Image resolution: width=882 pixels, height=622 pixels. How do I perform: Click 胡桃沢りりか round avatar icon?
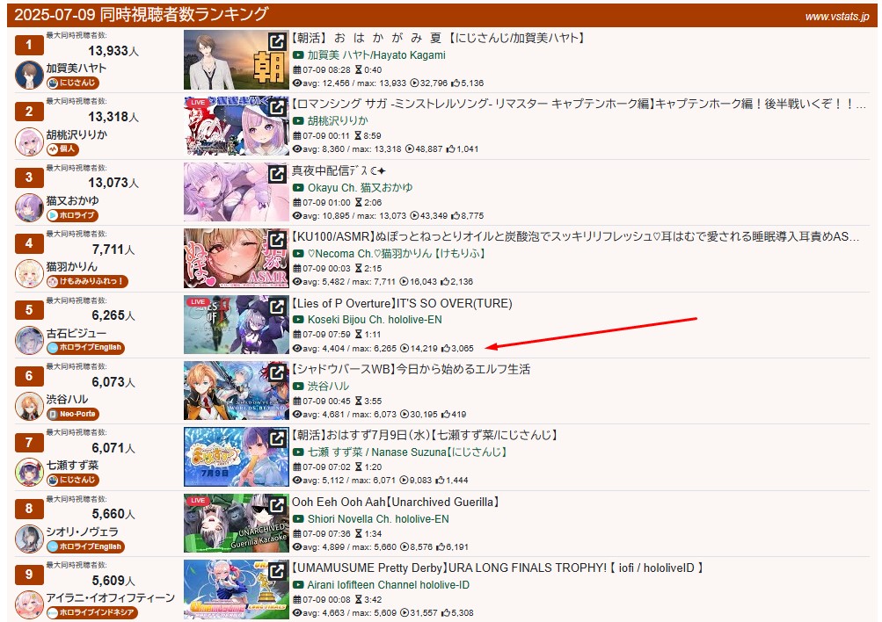(x=29, y=141)
